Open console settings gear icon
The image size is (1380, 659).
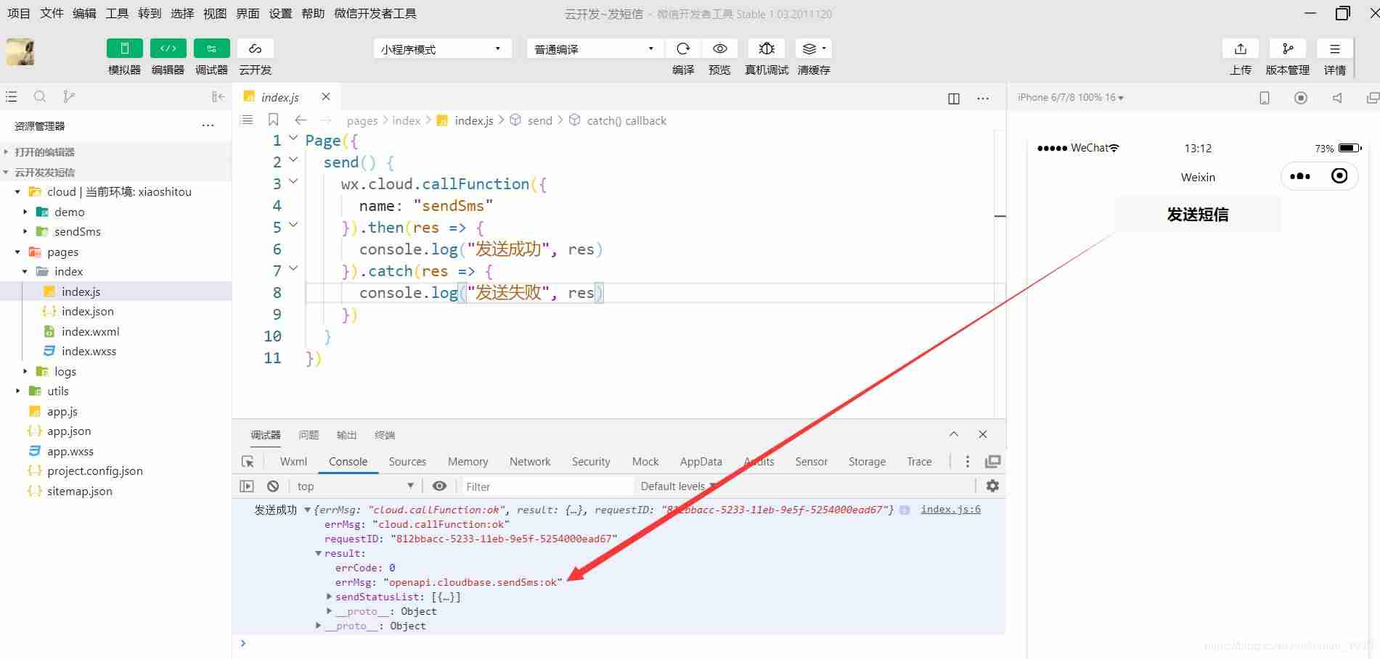point(992,486)
